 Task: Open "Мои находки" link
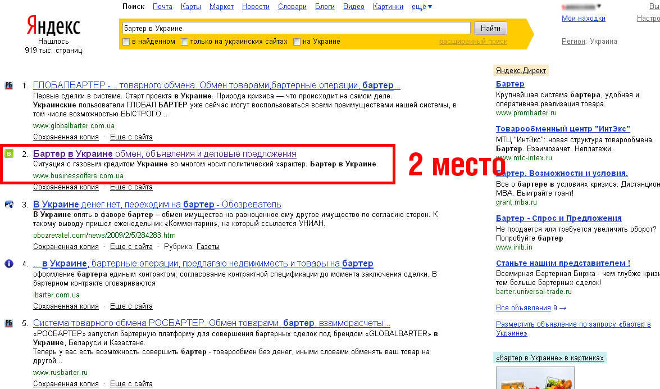[x=583, y=19]
